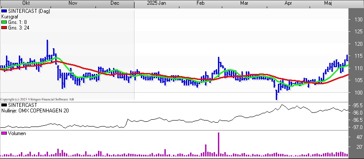Screen dimensions: 364x159
Task: Click the black SINTERCAST relative-strength legend swatch
Action: point(4,105)
